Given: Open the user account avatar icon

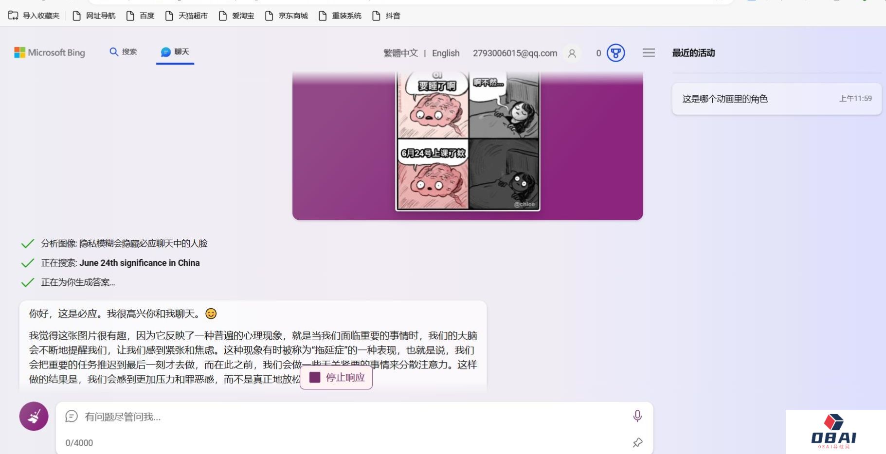Looking at the screenshot, I should (572, 53).
